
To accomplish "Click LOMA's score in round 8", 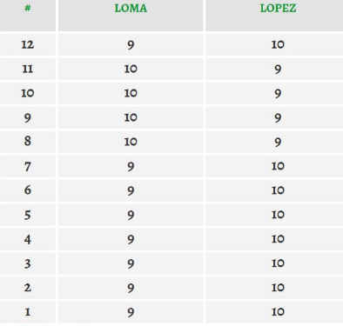I will (131, 142).
